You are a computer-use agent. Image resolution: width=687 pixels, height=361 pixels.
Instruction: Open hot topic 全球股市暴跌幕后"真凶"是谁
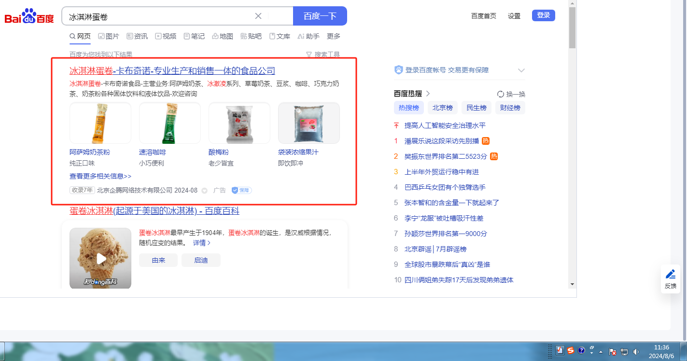click(x=448, y=264)
